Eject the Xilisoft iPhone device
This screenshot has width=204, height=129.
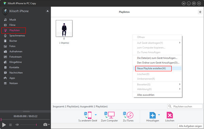point(48,11)
